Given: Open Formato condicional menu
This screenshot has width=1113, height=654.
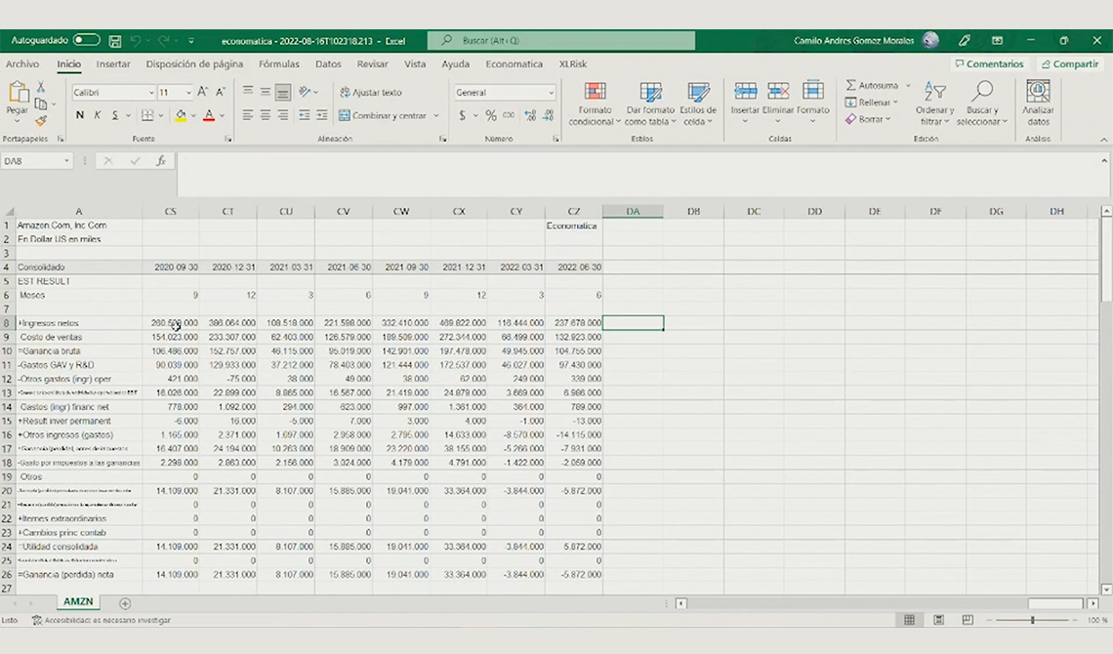Looking at the screenshot, I should 595,103.
